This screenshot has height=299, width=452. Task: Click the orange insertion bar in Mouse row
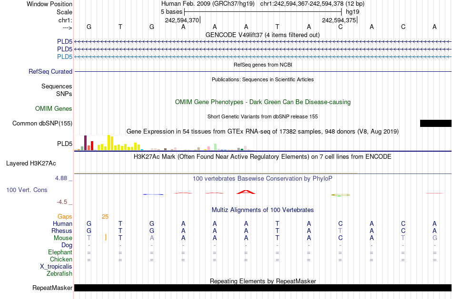point(106,237)
